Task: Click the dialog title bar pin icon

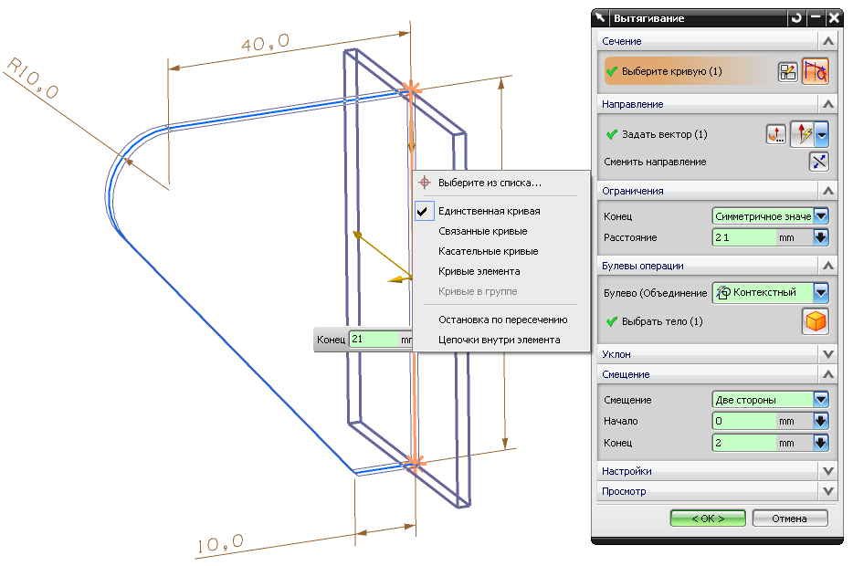Action: (599, 18)
